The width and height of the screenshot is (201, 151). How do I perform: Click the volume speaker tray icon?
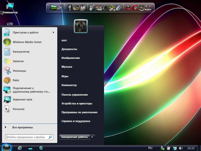[181, 148]
